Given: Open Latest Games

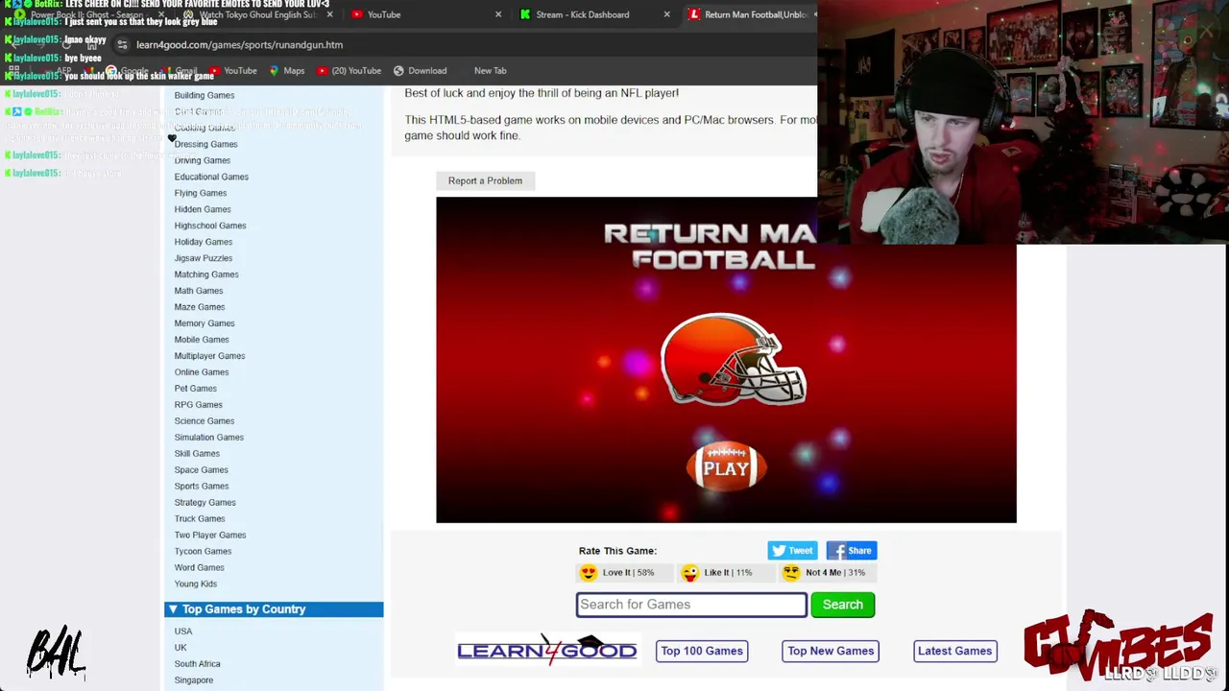Looking at the screenshot, I should pos(954,651).
